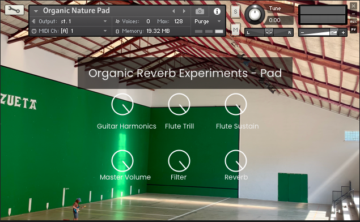Screen dimensions: 360x222
Task: Click the Organic Nature Pad instrument name
Action: tap(77, 11)
